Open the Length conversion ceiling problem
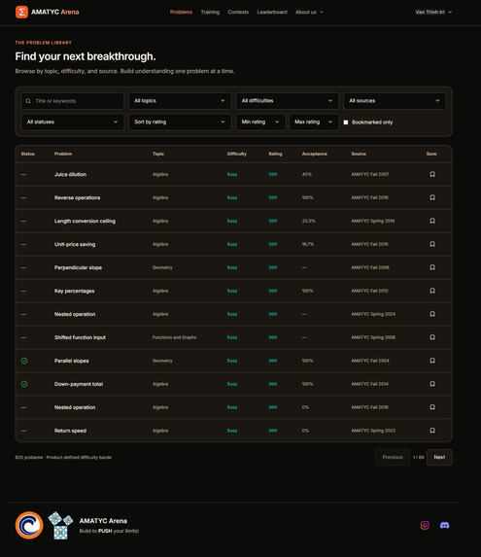Viewport: 481px width, 557px height. 85,221
